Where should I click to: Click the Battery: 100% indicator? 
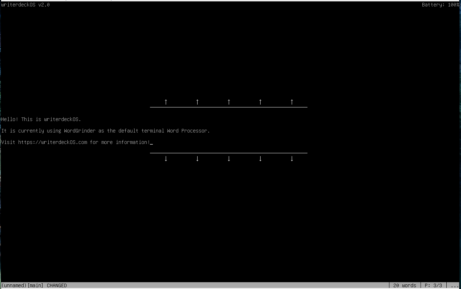click(440, 5)
